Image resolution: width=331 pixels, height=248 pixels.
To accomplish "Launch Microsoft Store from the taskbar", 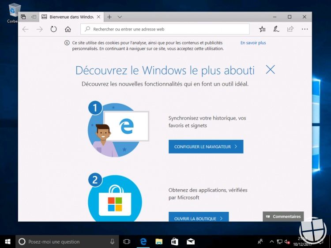I will point(175,241).
